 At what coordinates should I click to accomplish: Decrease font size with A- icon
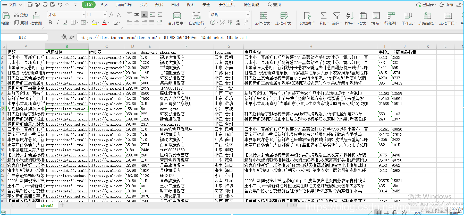pyautogui.click(x=119, y=15)
